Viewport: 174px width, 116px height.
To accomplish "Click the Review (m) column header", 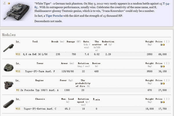I will coord(96,65).
